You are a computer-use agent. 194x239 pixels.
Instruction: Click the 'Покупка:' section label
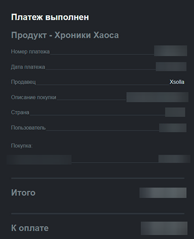click(x=22, y=146)
